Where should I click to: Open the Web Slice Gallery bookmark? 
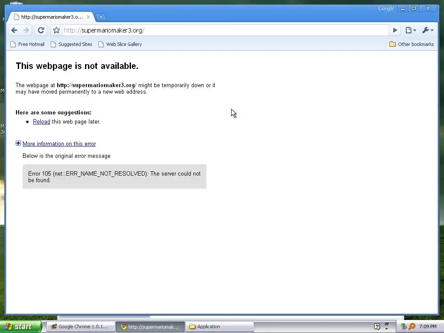tap(120, 44)
